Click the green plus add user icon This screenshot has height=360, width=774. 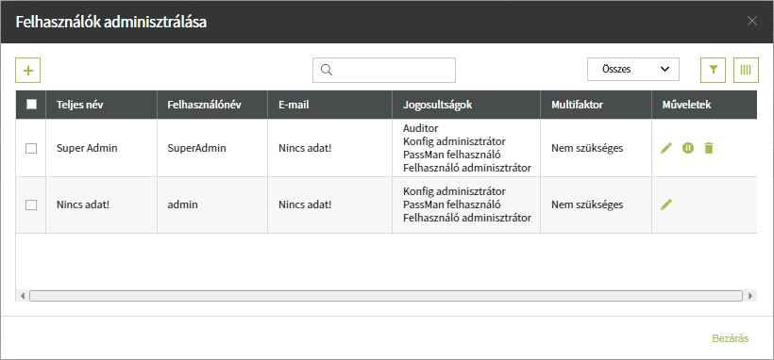point(27,71)
